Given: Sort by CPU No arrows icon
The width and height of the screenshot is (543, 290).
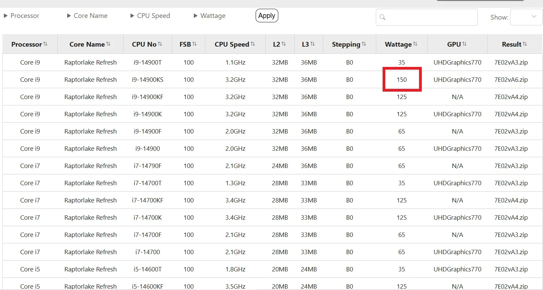Looking at the screenshot, I should [160, 44].
